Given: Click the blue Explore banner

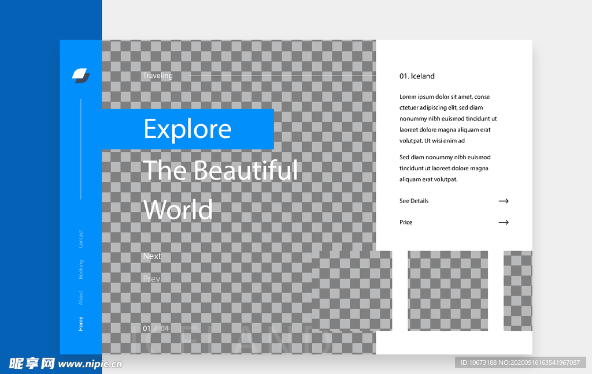Looking at the screenshot, I should (187, 129).
